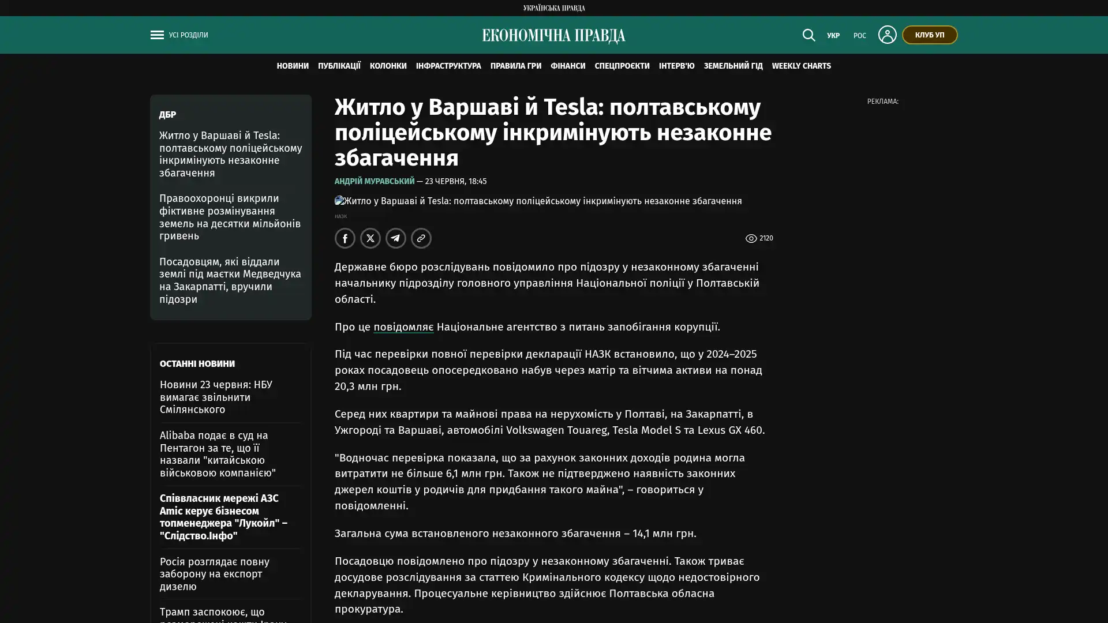Click the УСІ РОЗДІЛИ label
This screenshot has height=623, width=1108.
[x=189, y=35]
